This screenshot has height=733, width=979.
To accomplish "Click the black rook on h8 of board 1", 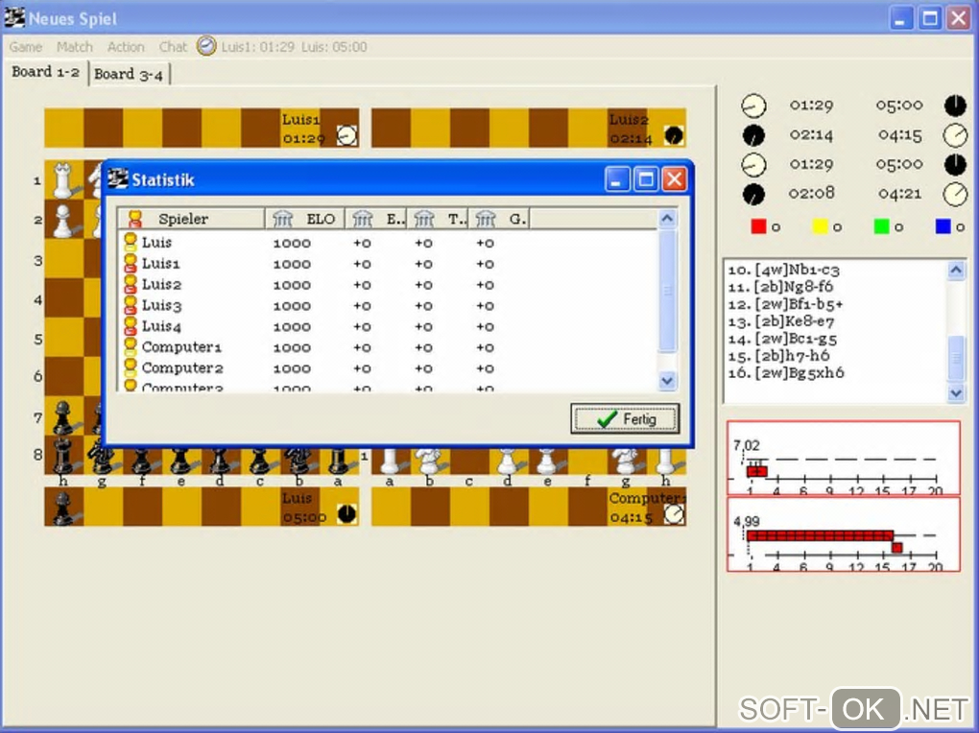I will [x=63, y=456].
